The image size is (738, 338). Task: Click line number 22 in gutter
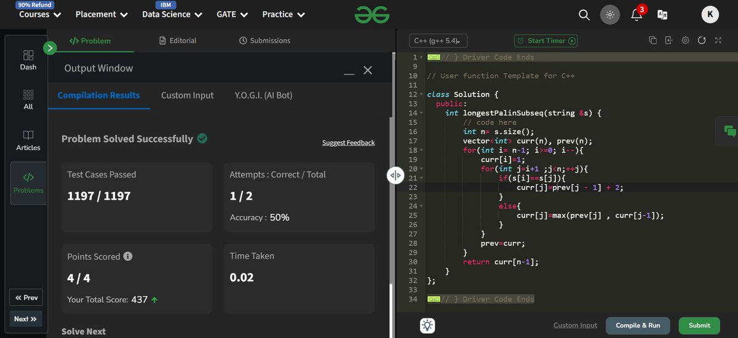pos(413,187)
